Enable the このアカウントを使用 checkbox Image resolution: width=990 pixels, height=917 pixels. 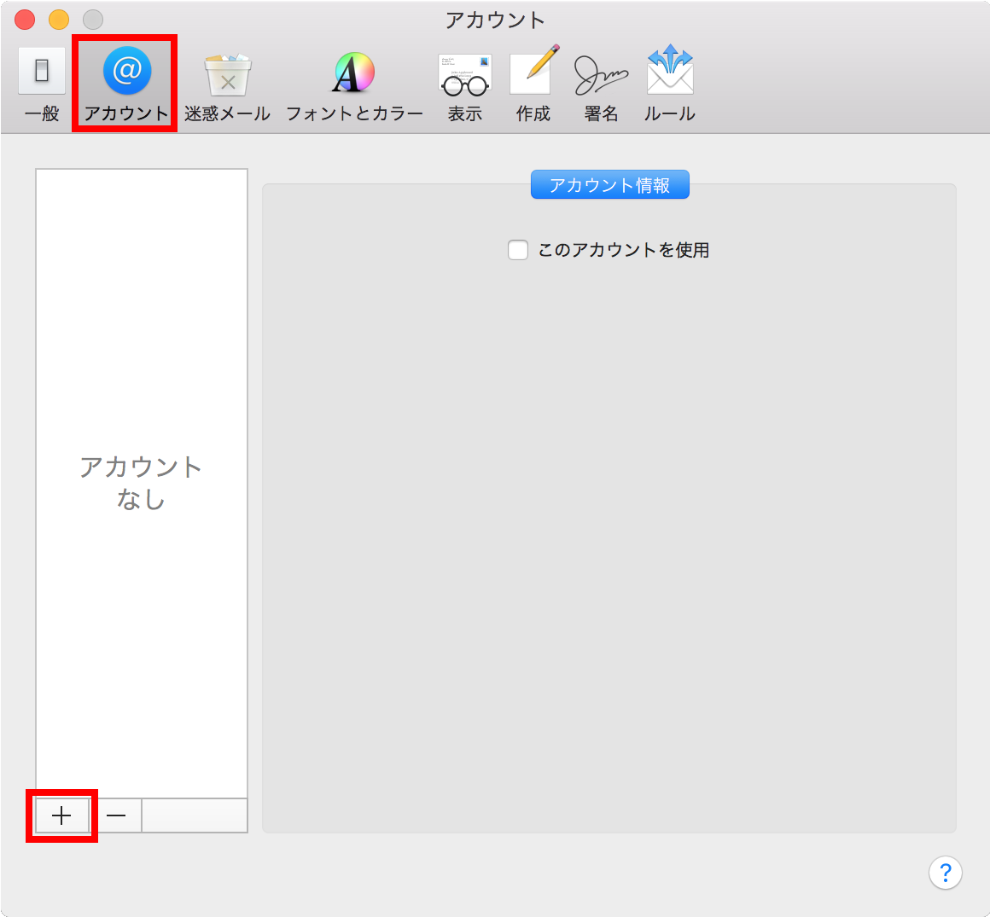pyautogui.click(x=518, y=250)
